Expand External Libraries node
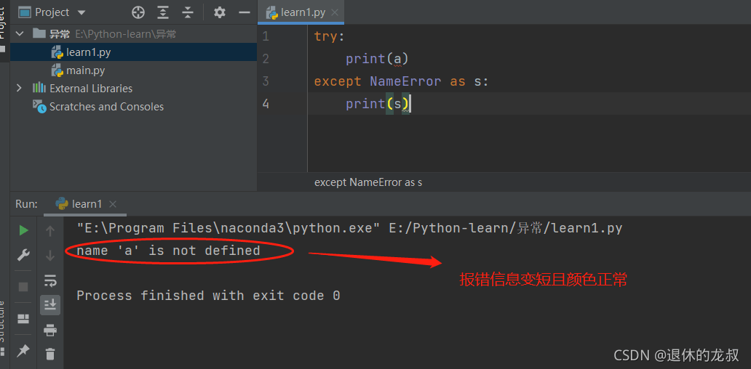Screen dimensions: 751x369 (x=19, y=88)
